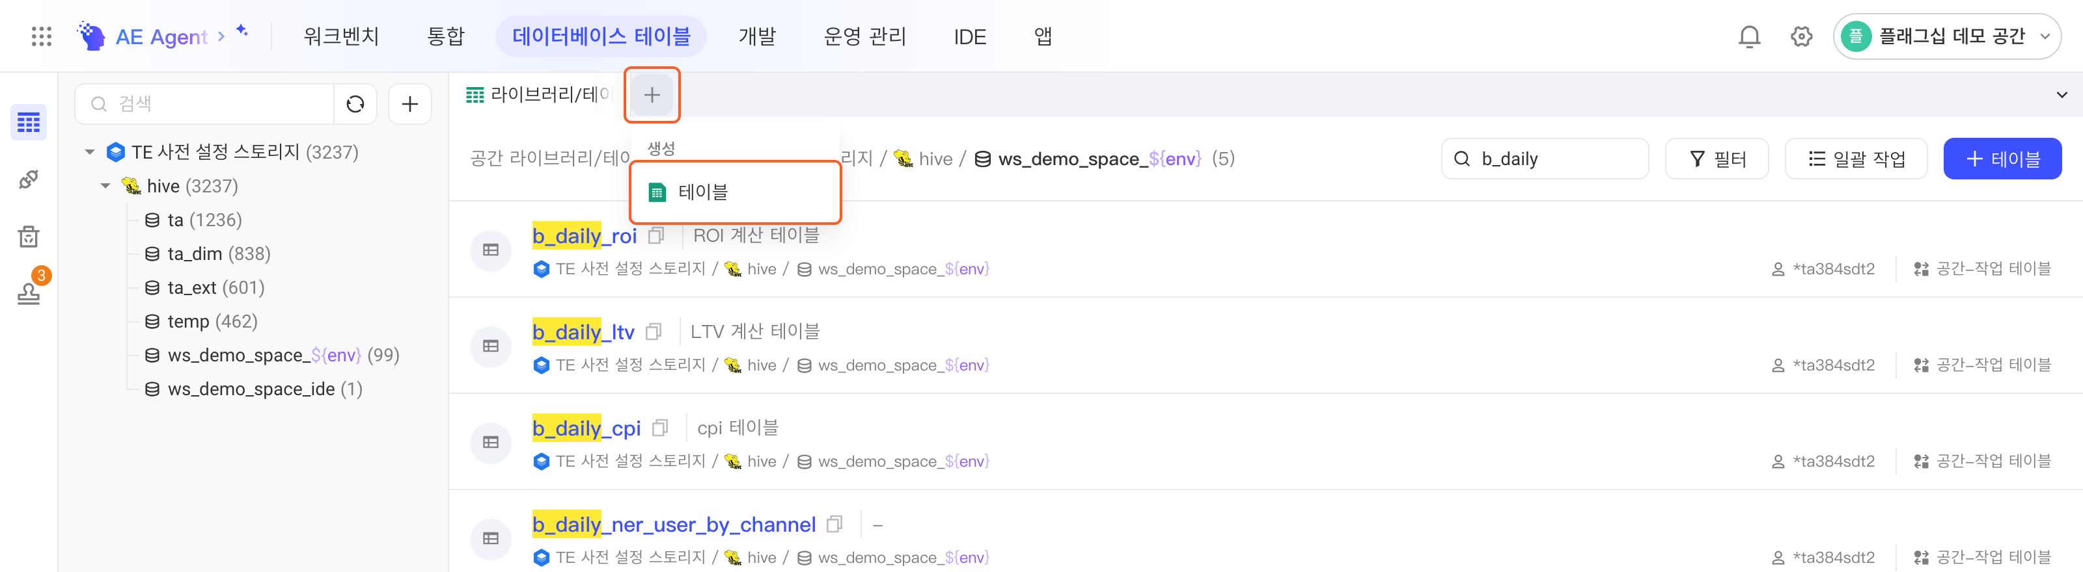Screen dimensions: 2083x572
Task: Open the app launcher grid icon
Action: coord(41,36)
